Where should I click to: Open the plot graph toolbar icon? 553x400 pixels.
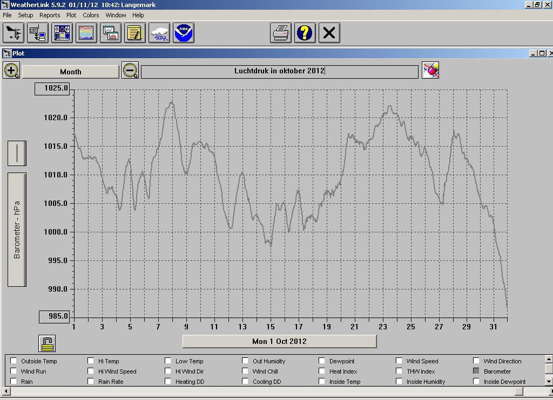pos(86,33)
